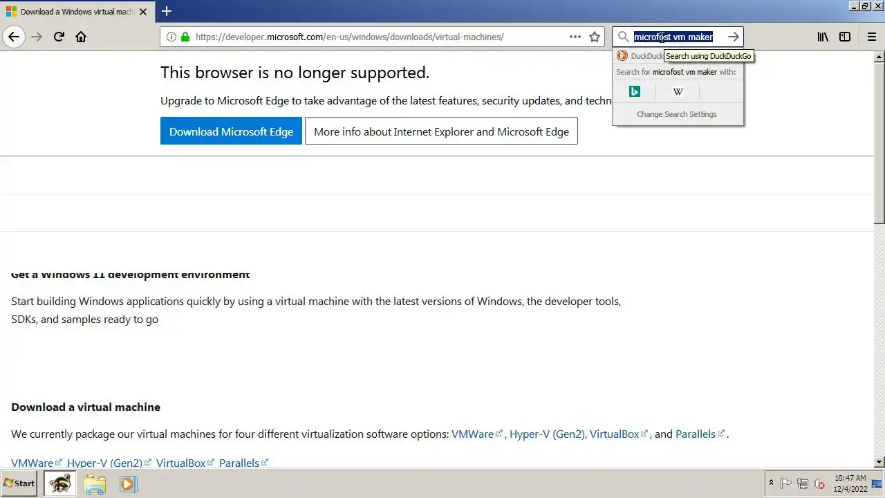Open VirtualBox link in the sentence
Image resolution: width=885 pixels, height=498 pixels.
pyautogui.click(x=619, y=434)
